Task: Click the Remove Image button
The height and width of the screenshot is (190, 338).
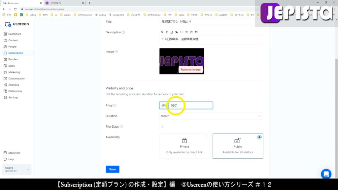Action: tap(190, 70)
